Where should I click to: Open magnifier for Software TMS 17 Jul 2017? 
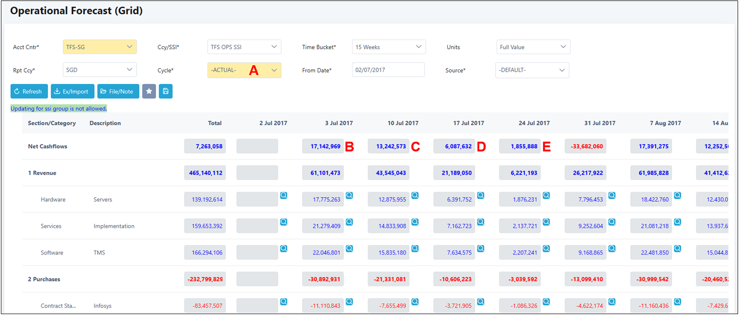pos(481,249)
